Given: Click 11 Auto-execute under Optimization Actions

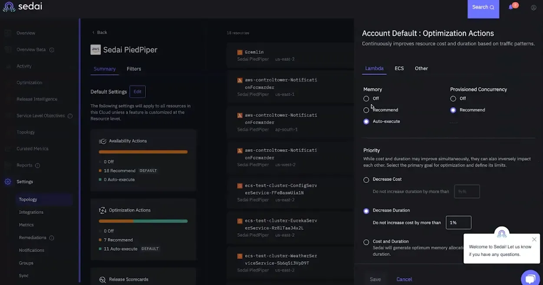Looking at the screenshot, I should [x=121, y=249].
